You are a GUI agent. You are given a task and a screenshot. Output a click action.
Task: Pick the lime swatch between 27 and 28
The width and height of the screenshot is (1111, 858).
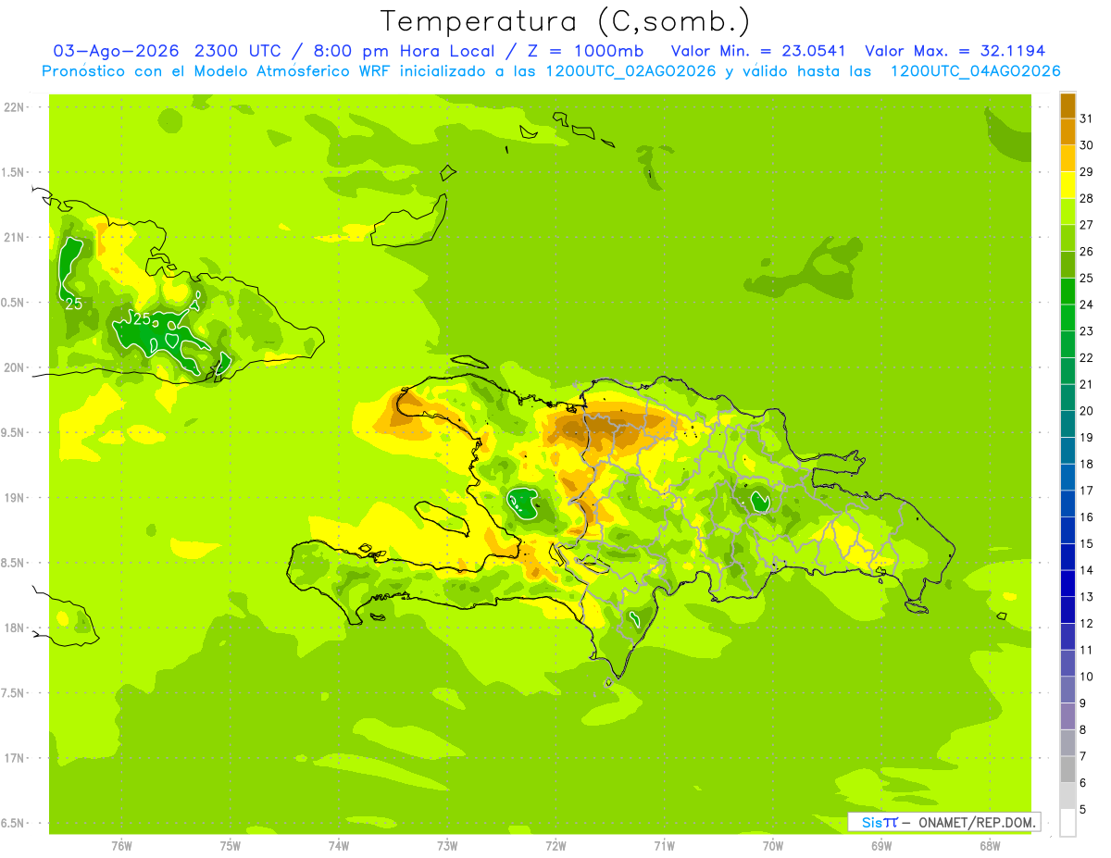click(1067, 212)
